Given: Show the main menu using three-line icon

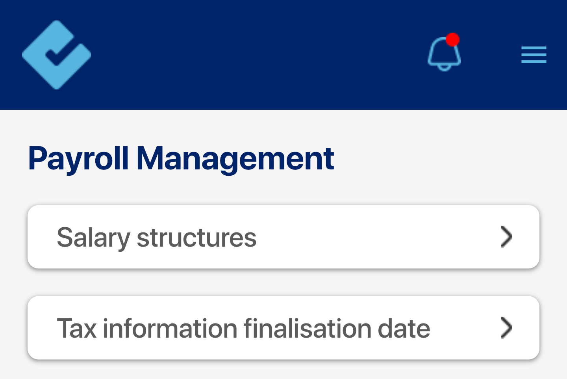Looking at the screenshot, I should click(534, 55).
